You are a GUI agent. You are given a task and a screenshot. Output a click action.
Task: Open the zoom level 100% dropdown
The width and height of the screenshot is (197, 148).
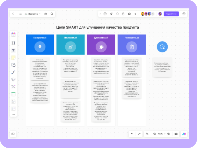162,134
